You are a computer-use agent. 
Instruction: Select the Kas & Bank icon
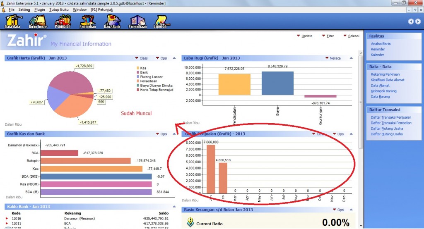(x=113, y=21)
